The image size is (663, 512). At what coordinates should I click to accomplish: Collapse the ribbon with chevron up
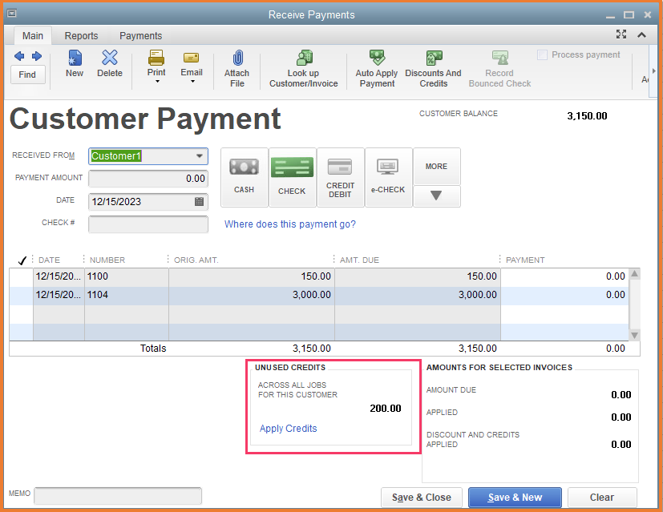[x=642, y=35]
